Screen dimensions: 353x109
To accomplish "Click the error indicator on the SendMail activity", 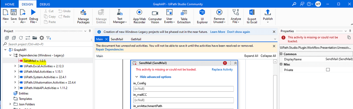I will tap(225, 63).
